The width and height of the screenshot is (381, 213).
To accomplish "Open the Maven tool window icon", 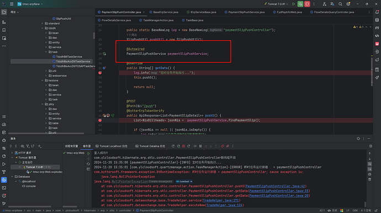I will coord(377,28).
